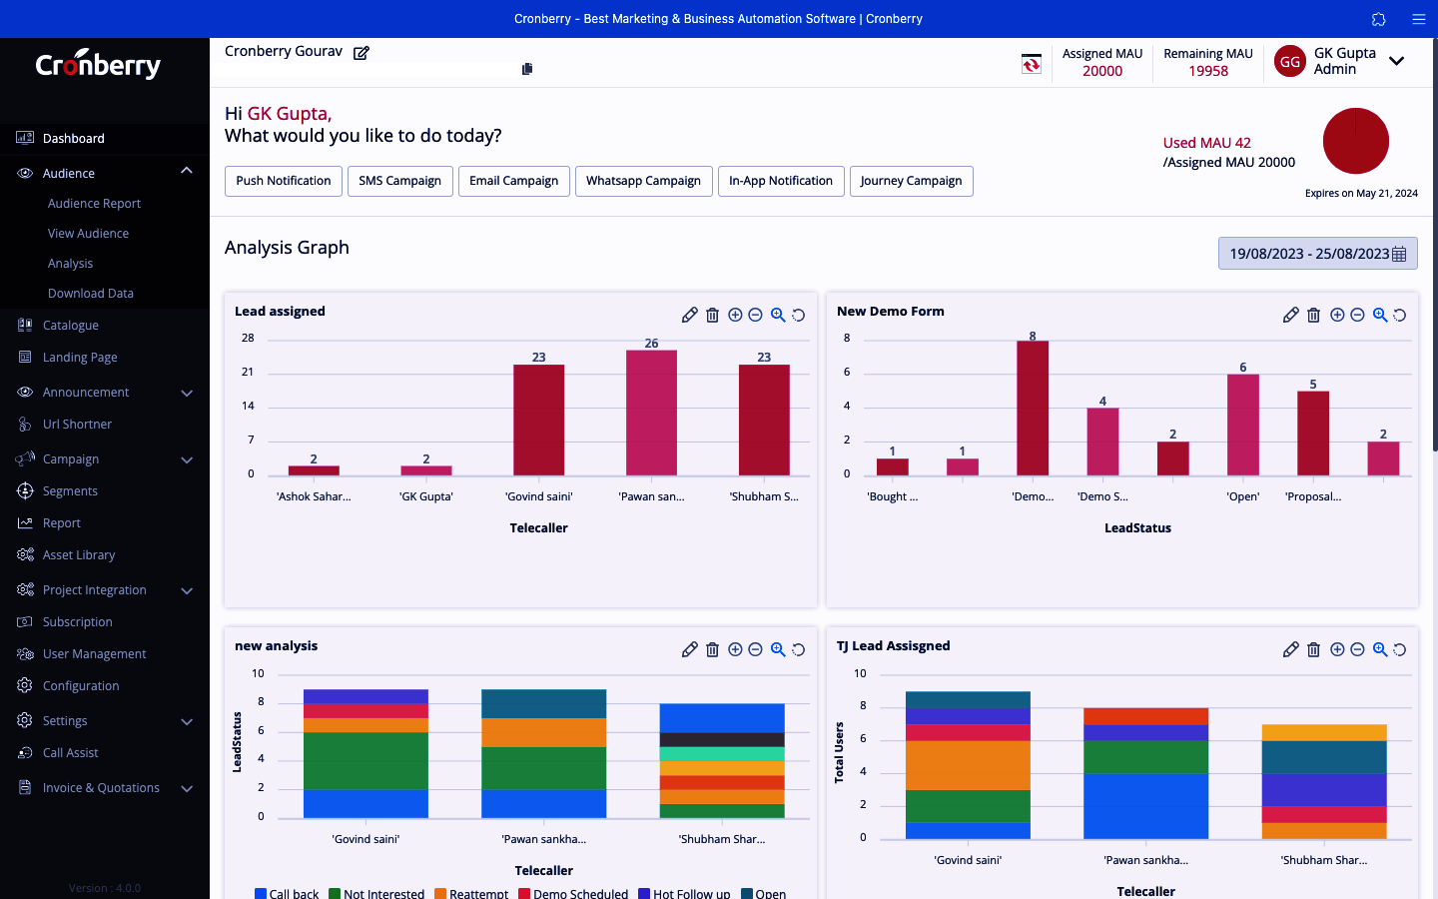1438x899 pixels.
Task: Open the GK Gupta Admin profile dropdown
Action: tap(1396, 61)
